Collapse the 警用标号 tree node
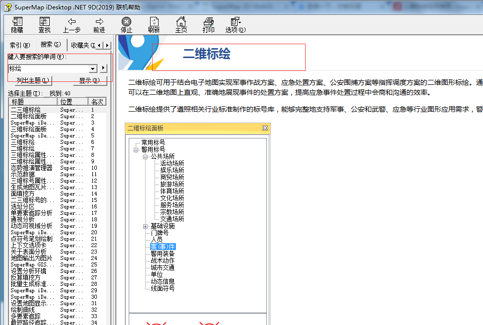This screenshot has height=325, width=483. click(136, 150)
